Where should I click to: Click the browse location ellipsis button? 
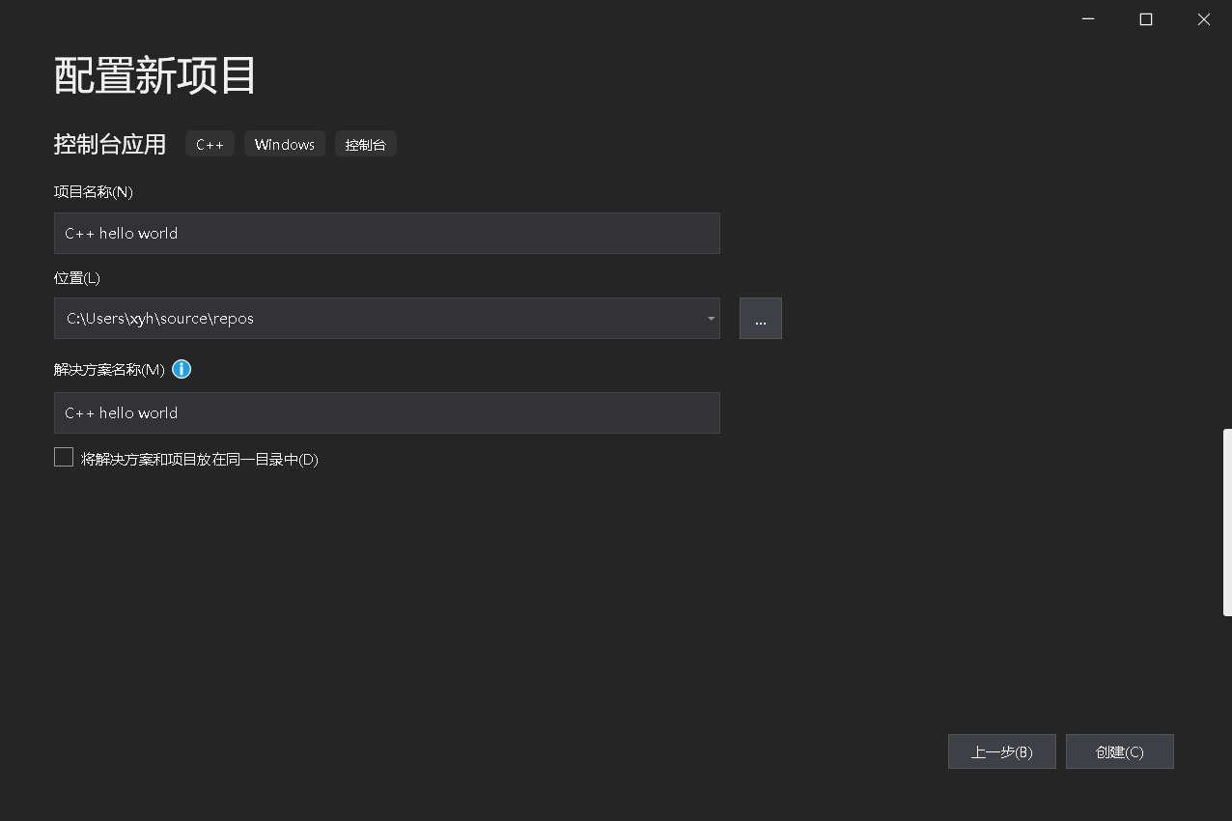tap(761, 318)
